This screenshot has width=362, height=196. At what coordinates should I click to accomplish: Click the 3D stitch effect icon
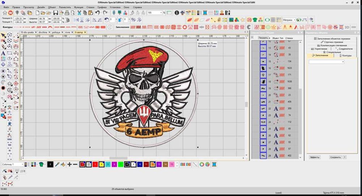coord(347,27)
